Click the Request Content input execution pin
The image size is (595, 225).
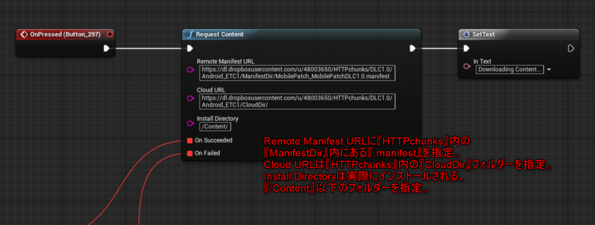tap(190, 48)
